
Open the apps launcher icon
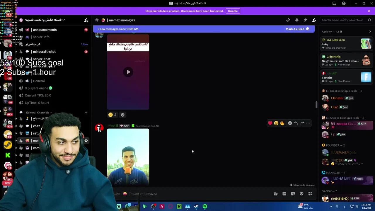click(x=310, y=194)
